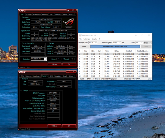
Task: Expand the Problem size dropdown in LinX
Action: click(96, 43)
